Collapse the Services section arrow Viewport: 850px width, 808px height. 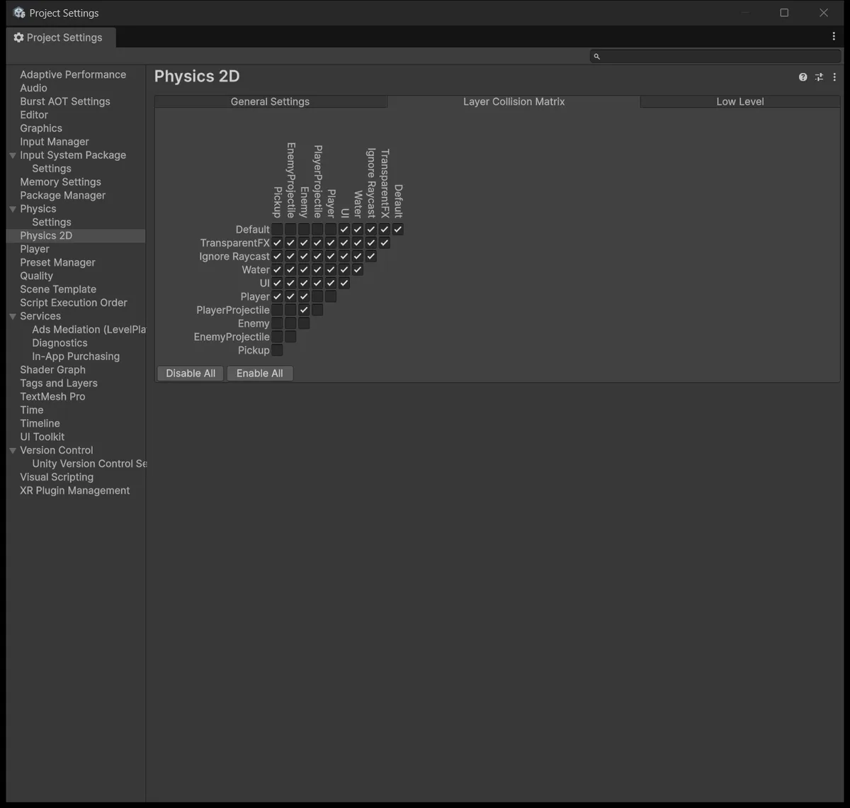coord(13,316)
